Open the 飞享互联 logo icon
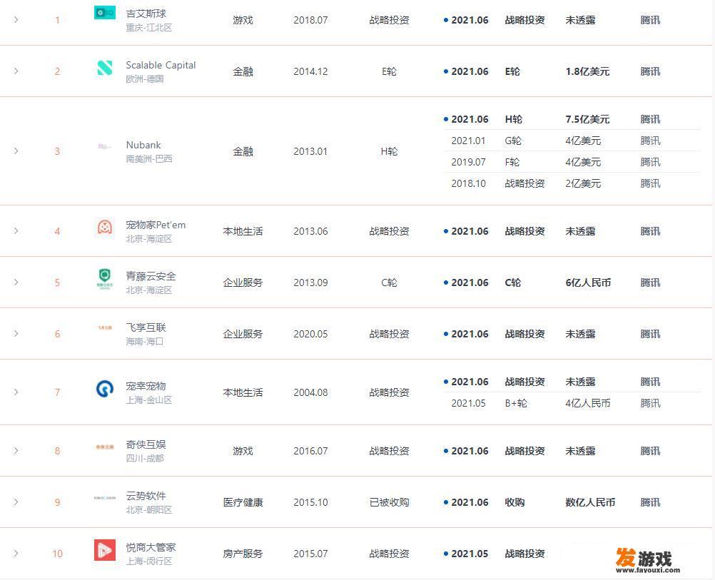 105,327
